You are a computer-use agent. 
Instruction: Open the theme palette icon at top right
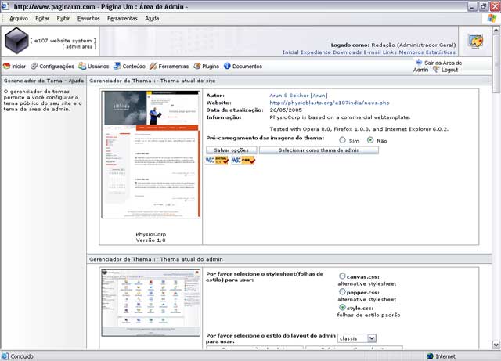click(475, 41)
